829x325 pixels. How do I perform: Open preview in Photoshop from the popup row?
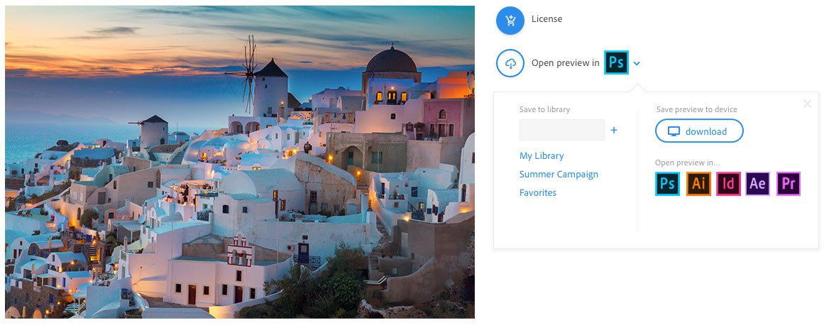click(667, 184)
